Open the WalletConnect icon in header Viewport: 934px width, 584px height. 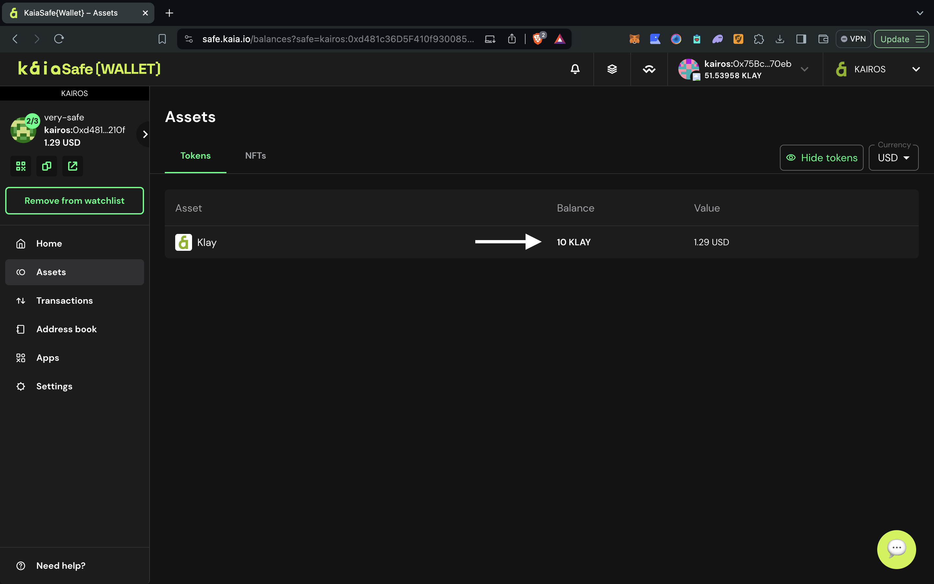point(649,69)
